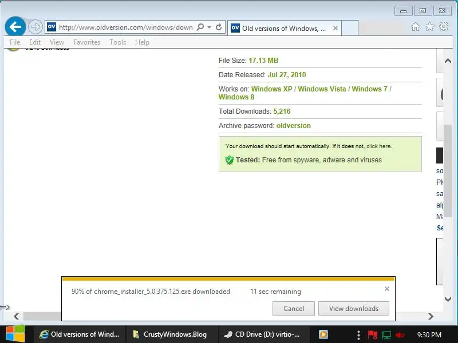Click the 17.13 MB file size value
Screen dimensions: 458x343
(x=263, y=61)
